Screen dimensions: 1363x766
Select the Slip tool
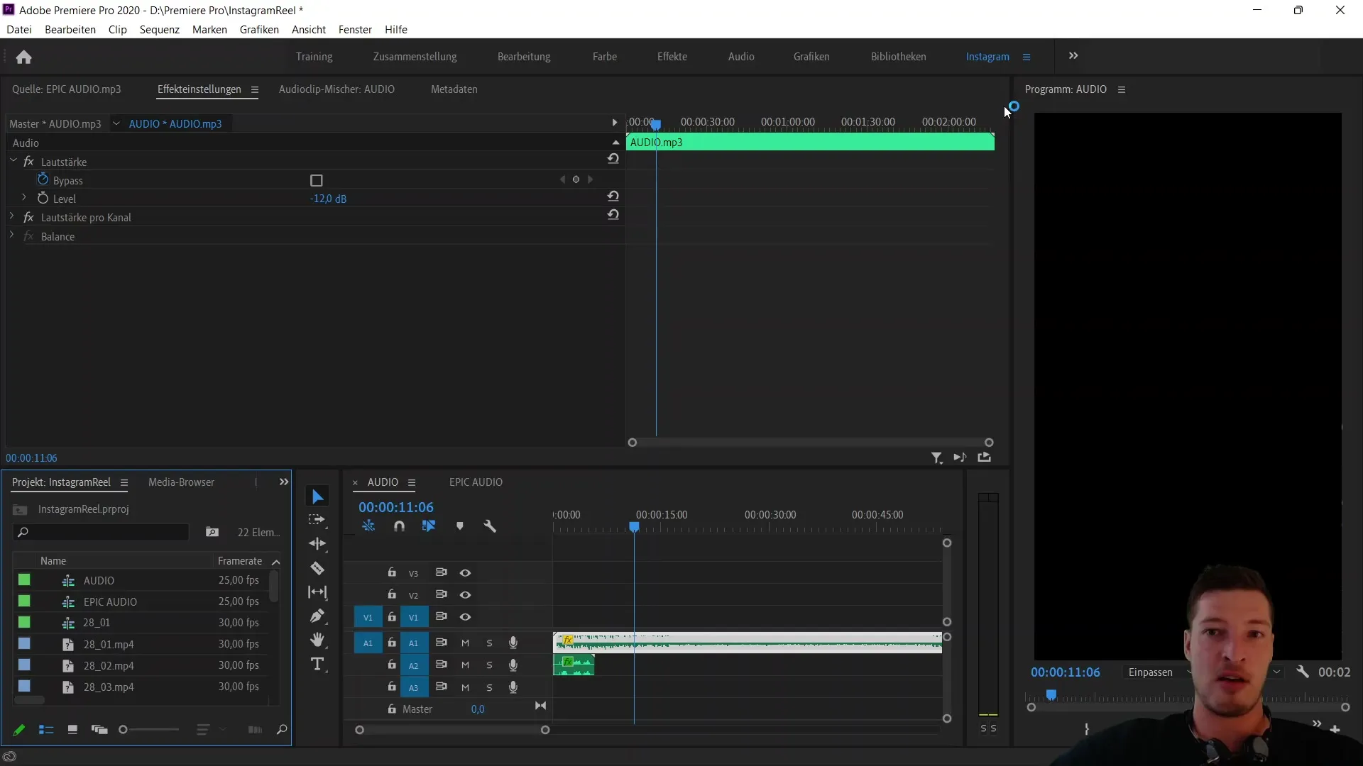click(317, 592)
